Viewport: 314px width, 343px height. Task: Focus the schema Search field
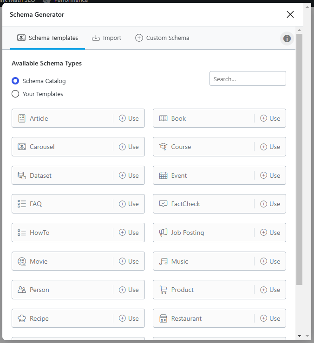coord(248,79)
